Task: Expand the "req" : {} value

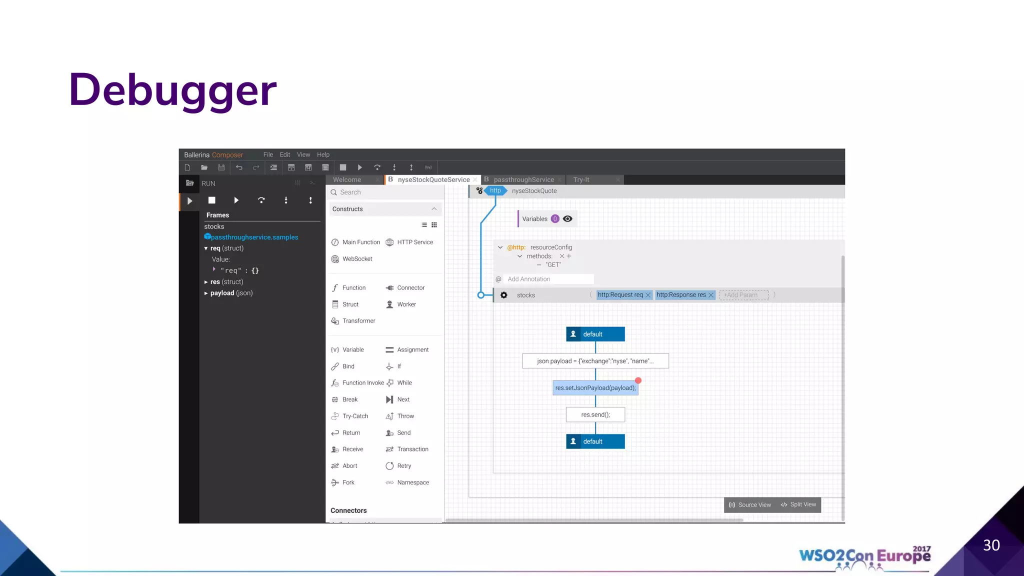Action: 214,269
